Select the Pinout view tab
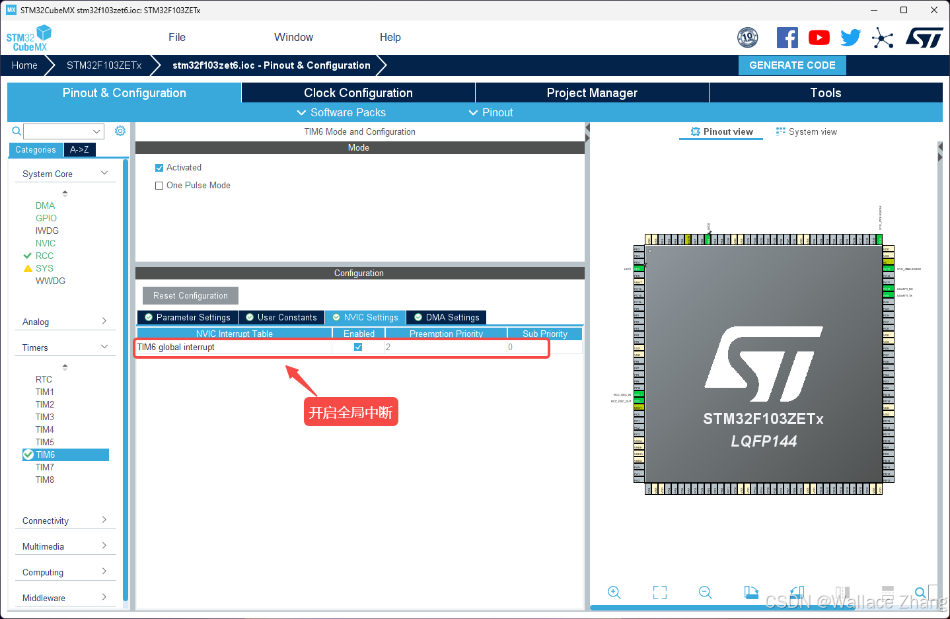Screen dimensions: 950x619 pos(721,132)
